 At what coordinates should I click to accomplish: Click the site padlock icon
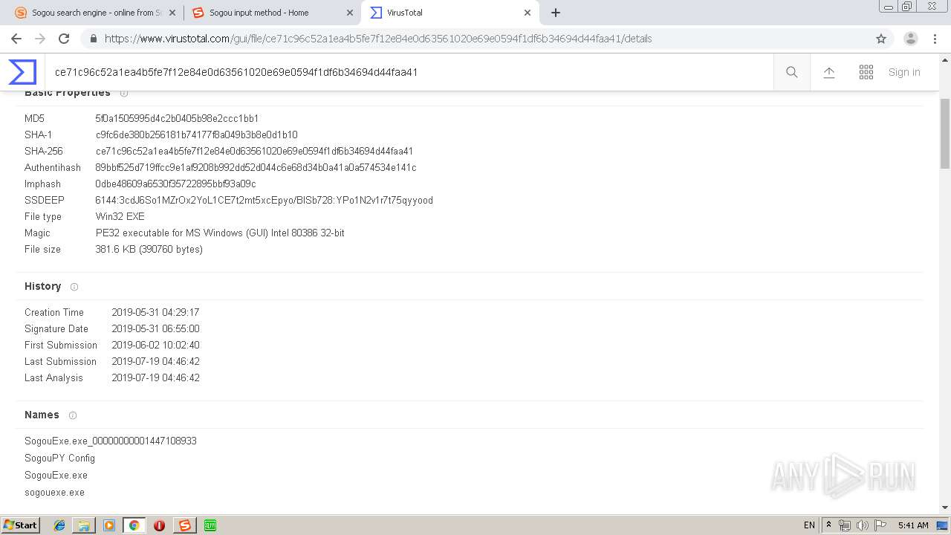pos(94,39)
